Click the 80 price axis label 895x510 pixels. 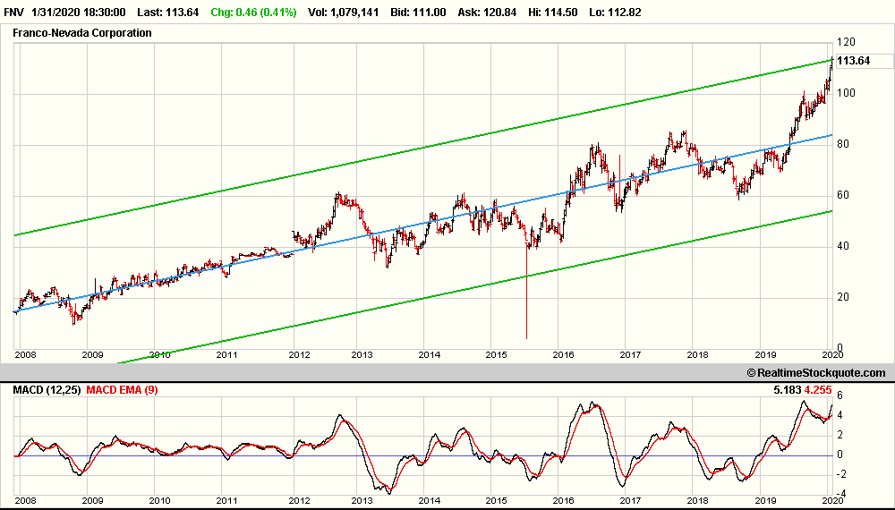[843, 144]
